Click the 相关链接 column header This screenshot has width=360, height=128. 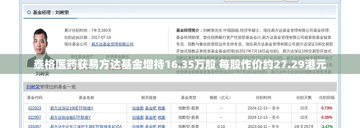point(149,98)
